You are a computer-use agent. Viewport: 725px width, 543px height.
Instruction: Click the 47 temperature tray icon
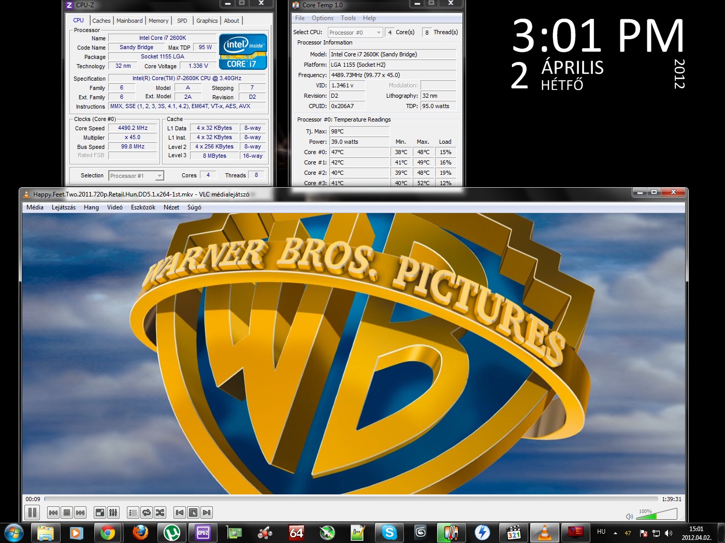pyautogui.click(x=628, y=533)
